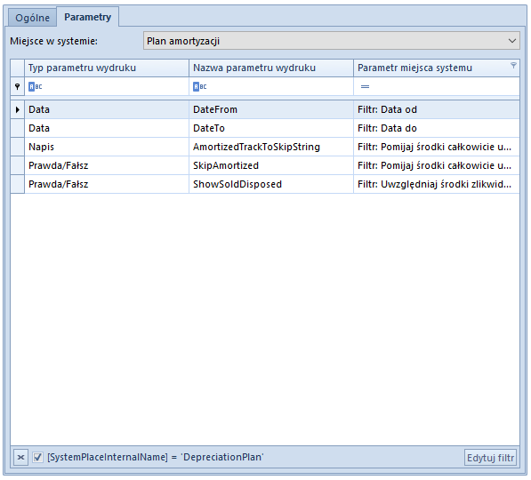
Task: Switch to the Ogólne tab
Action: tap(32, 18)
